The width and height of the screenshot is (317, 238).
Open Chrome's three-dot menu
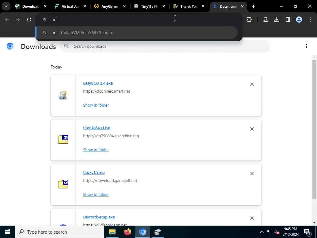click(310, 20)
